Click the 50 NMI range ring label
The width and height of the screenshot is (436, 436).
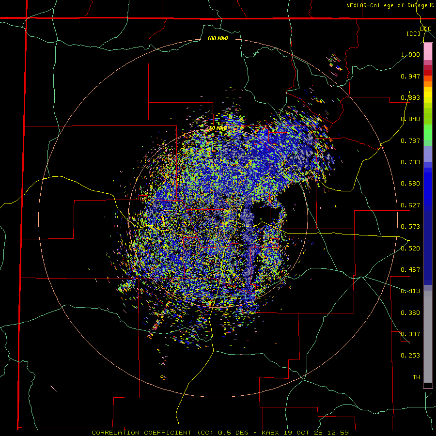point(218,128)
